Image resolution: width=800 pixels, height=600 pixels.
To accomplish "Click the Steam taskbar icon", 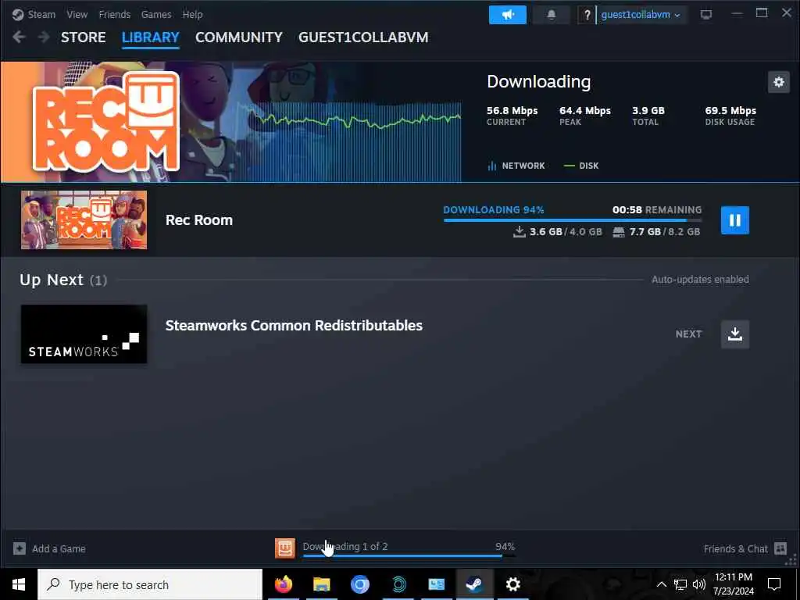I will pos(474,584).
